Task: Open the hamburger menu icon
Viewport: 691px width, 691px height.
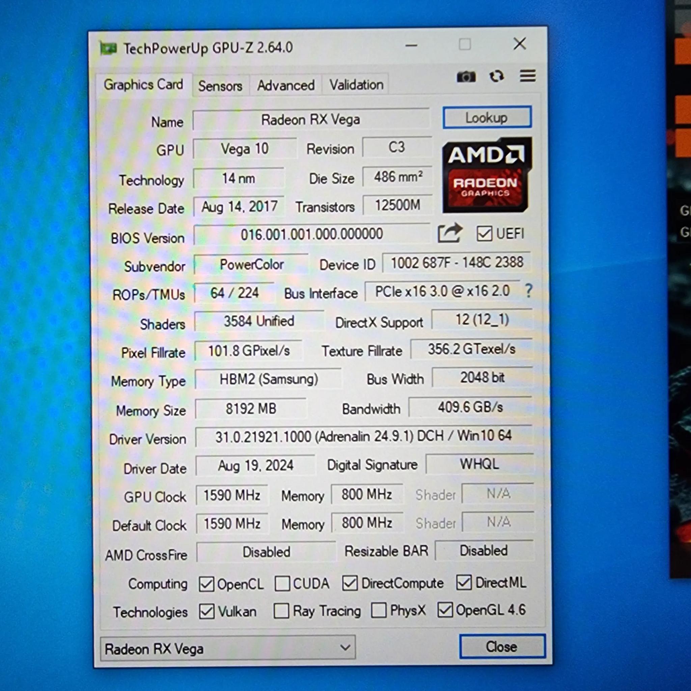Action: tap(527, 76)
